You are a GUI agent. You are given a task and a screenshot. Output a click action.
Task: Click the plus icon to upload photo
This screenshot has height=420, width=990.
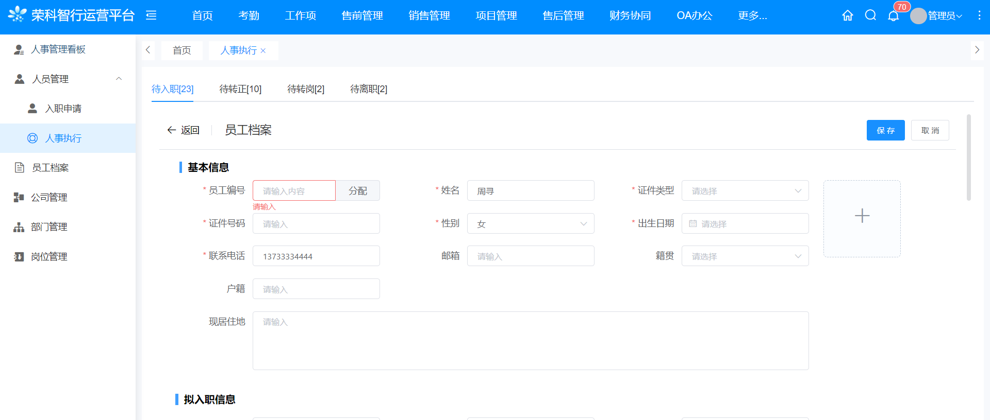(x=862, y=216)
